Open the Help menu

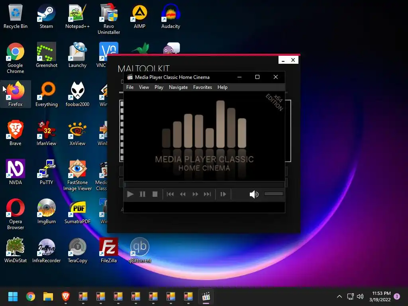(222, 87)
